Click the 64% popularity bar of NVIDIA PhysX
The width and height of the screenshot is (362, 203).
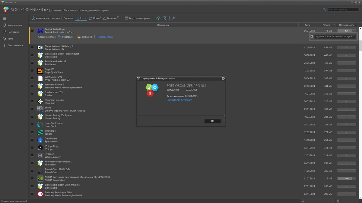(347, 178)
